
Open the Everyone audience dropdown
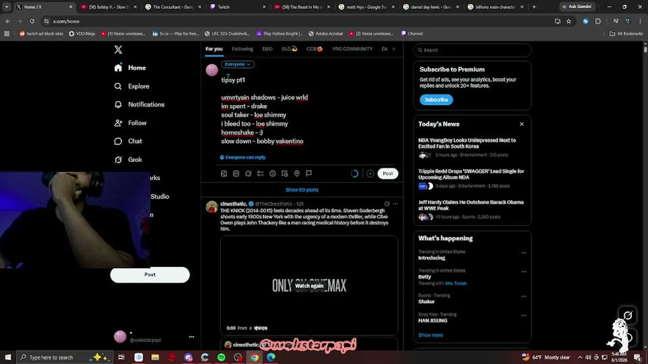237,64
